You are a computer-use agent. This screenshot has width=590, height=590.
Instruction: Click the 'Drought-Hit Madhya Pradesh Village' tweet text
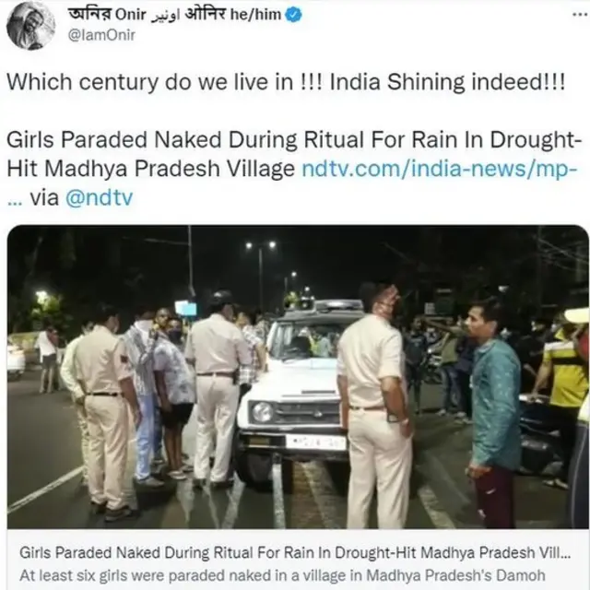click(292, 154)
